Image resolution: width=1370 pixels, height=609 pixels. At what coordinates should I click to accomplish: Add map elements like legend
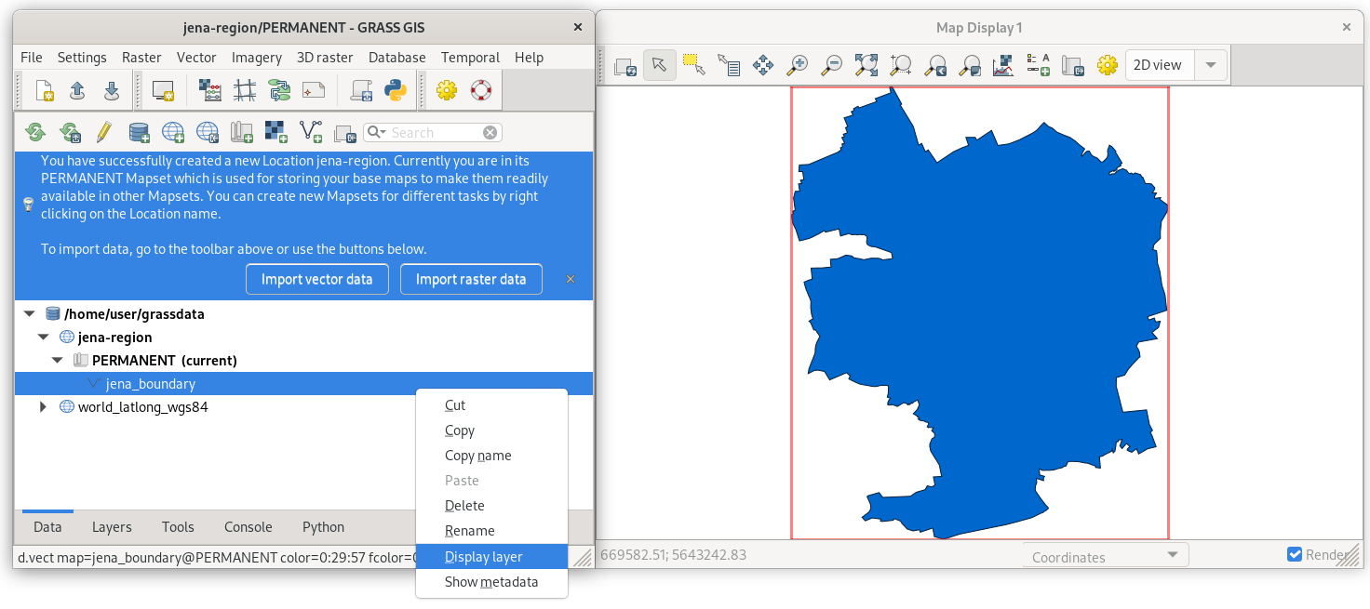[1038, 65]
